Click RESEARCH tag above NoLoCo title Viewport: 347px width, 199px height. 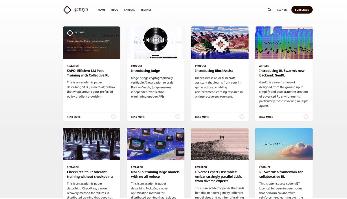137,167
